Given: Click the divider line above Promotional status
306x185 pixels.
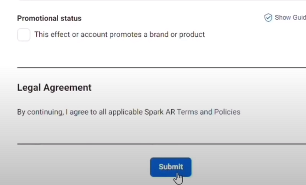Looking at the screenshot, I should pos(161,0).
